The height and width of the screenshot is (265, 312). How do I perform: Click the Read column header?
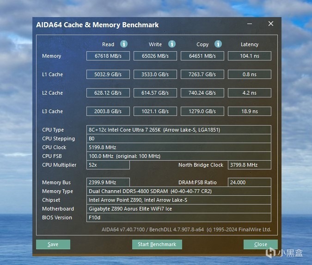coord(108,44)
